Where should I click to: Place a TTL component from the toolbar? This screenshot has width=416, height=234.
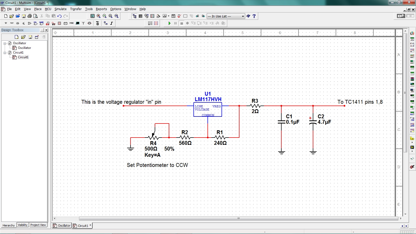coord(36,23)
